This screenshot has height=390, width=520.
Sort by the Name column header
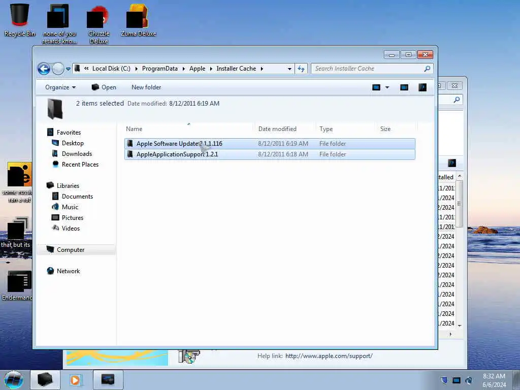click(188, 128)
